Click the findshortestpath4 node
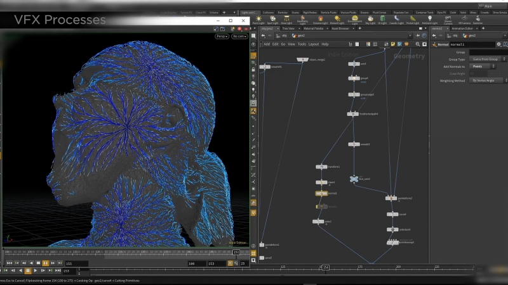508x285 pixels. click(x=354, y=113)
